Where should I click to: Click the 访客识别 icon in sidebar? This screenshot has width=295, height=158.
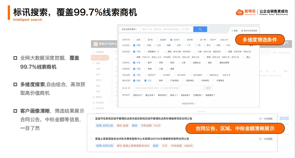coord(93,108)
